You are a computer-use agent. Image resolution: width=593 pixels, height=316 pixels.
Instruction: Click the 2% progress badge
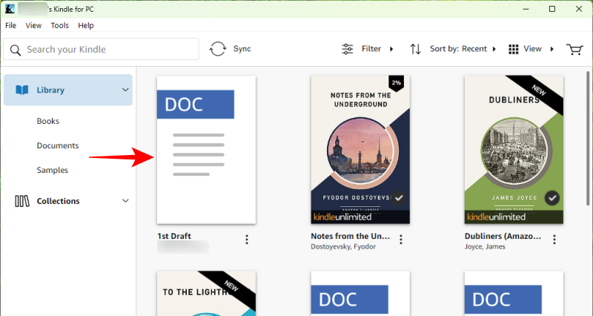396,83
